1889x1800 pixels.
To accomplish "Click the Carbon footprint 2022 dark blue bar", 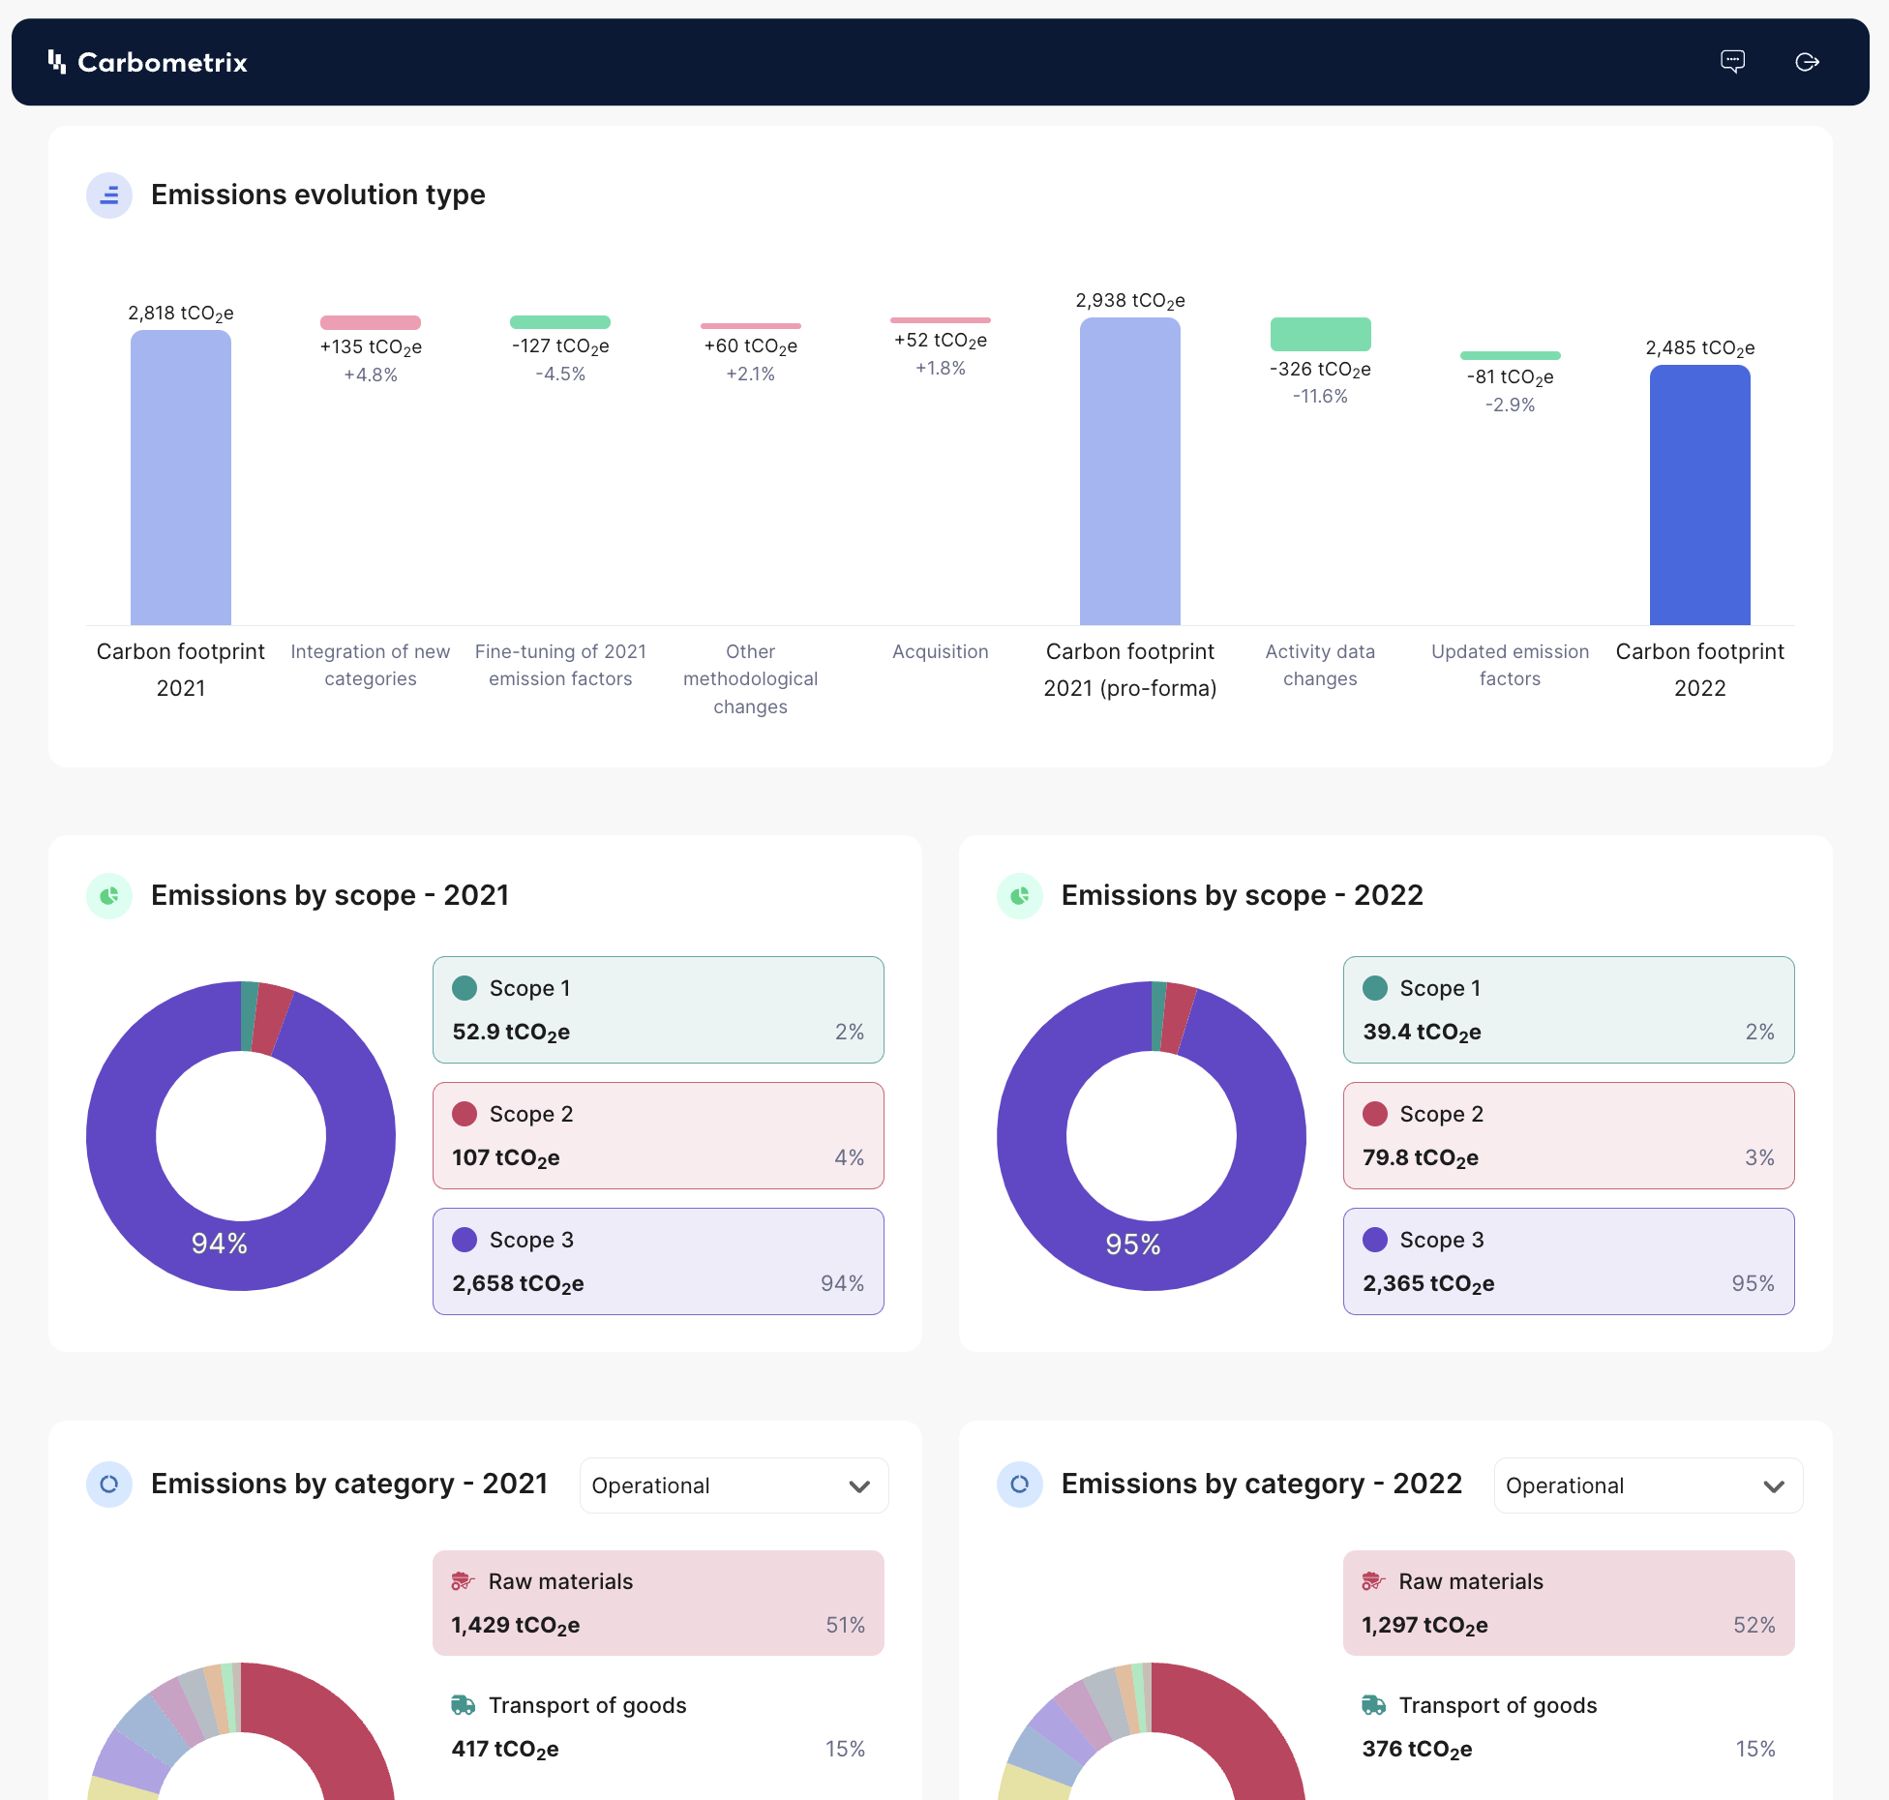I will [x=1700, y=495].
